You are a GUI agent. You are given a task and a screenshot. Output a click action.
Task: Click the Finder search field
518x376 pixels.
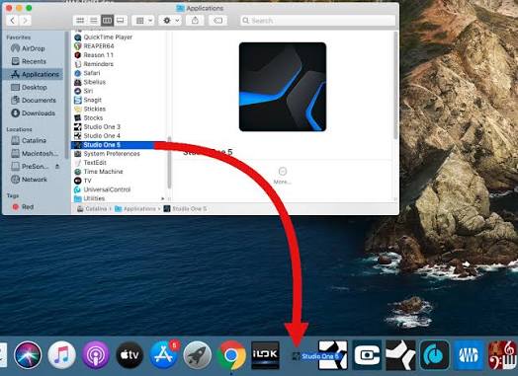[x=317, y=21]
